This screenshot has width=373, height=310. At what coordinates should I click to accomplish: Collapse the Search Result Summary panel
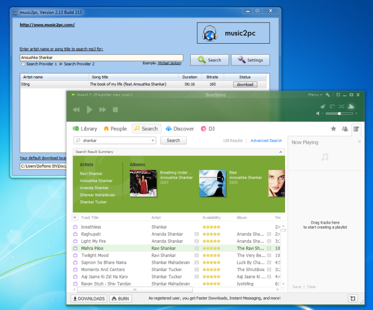pos(280,152)
